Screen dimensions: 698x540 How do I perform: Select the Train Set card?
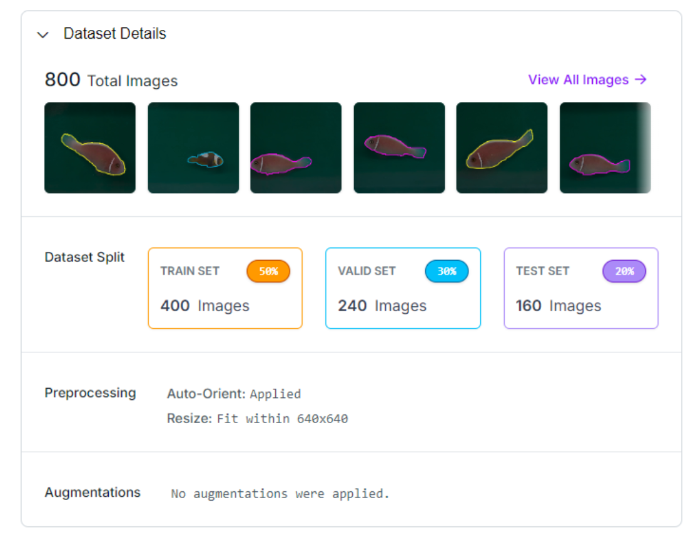225,288
